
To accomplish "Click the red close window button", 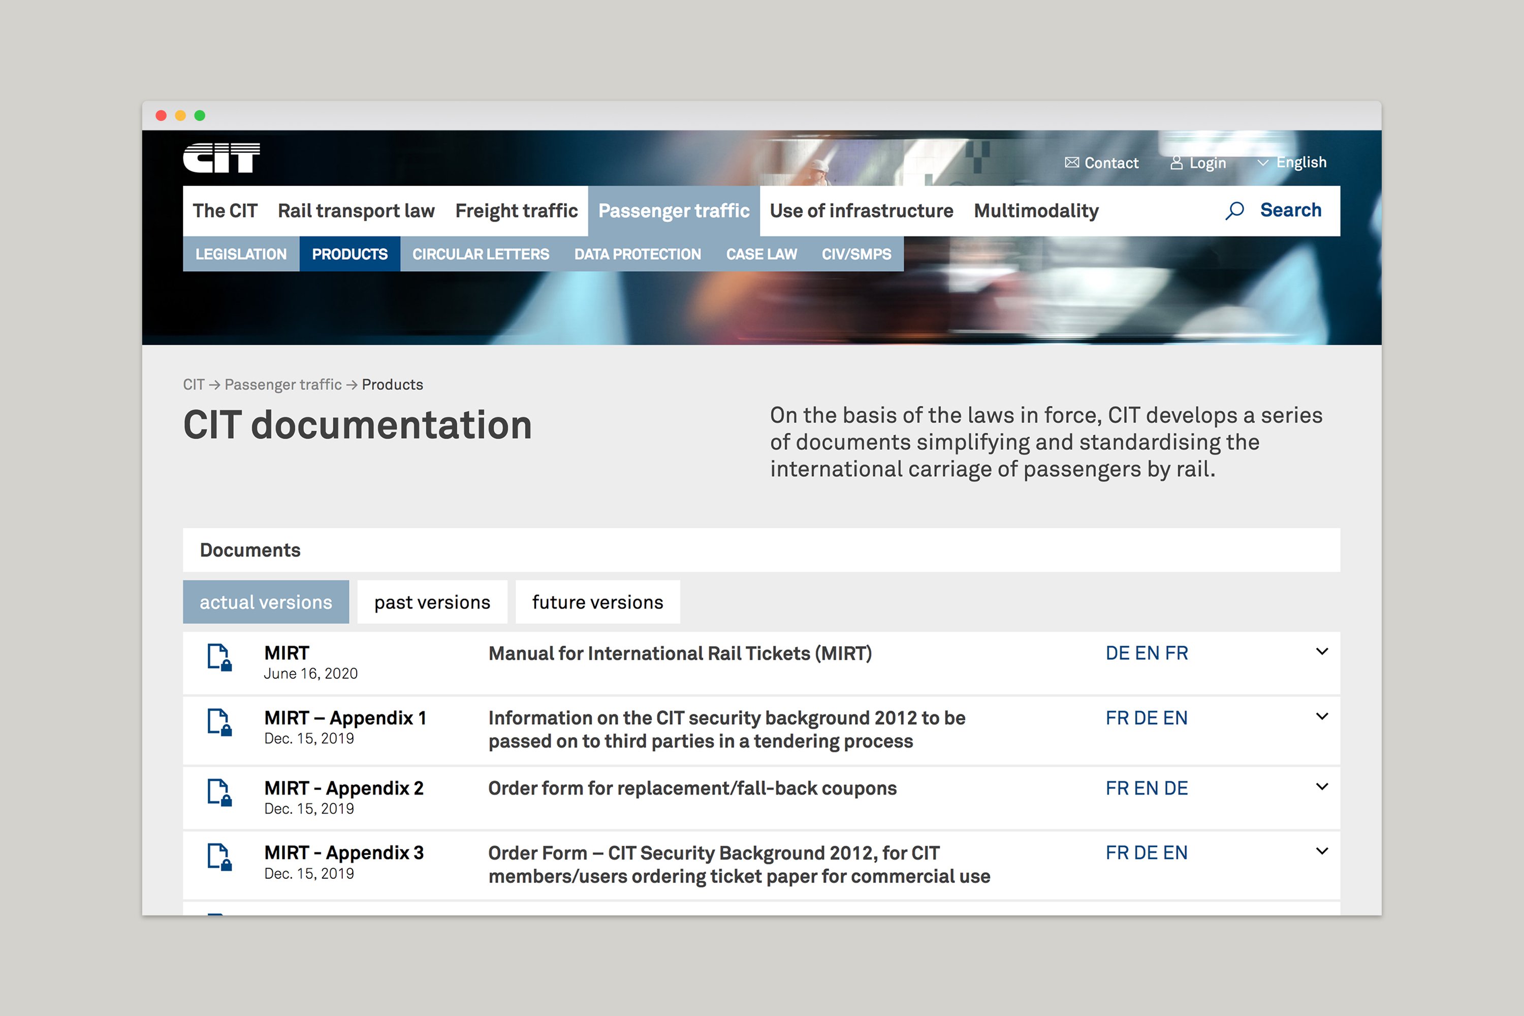I will click(162, 115).
